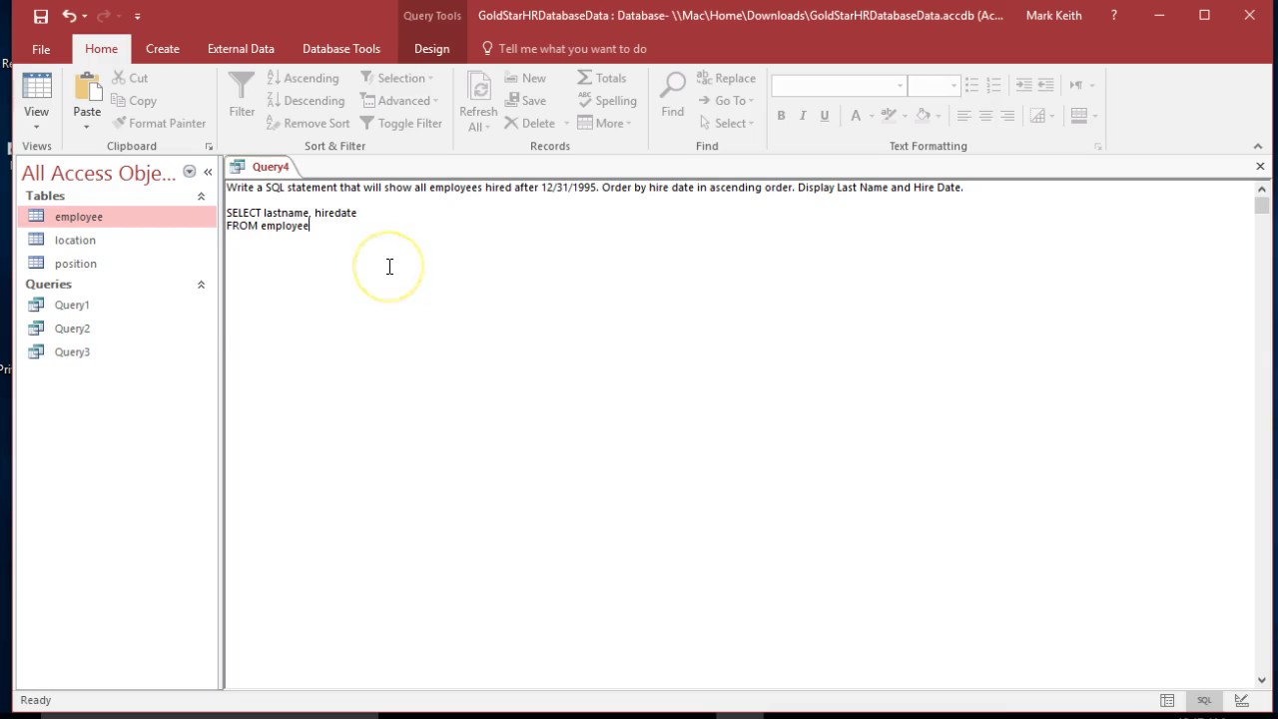Toggle Align Left
This screenshot has height=719, width=1278.
click(x=963, y=116)
